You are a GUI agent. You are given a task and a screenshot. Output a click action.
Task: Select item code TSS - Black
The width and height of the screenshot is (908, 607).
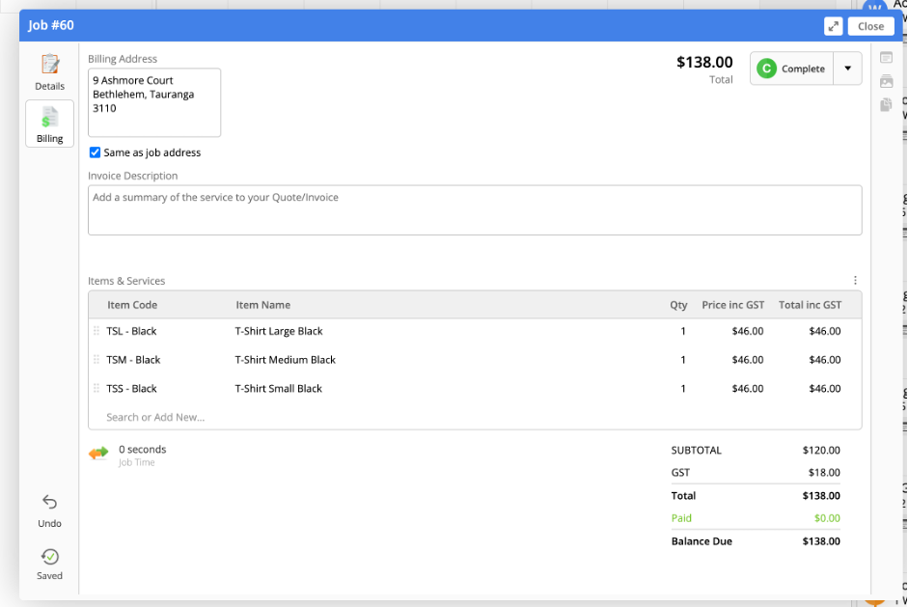(131, 389)
